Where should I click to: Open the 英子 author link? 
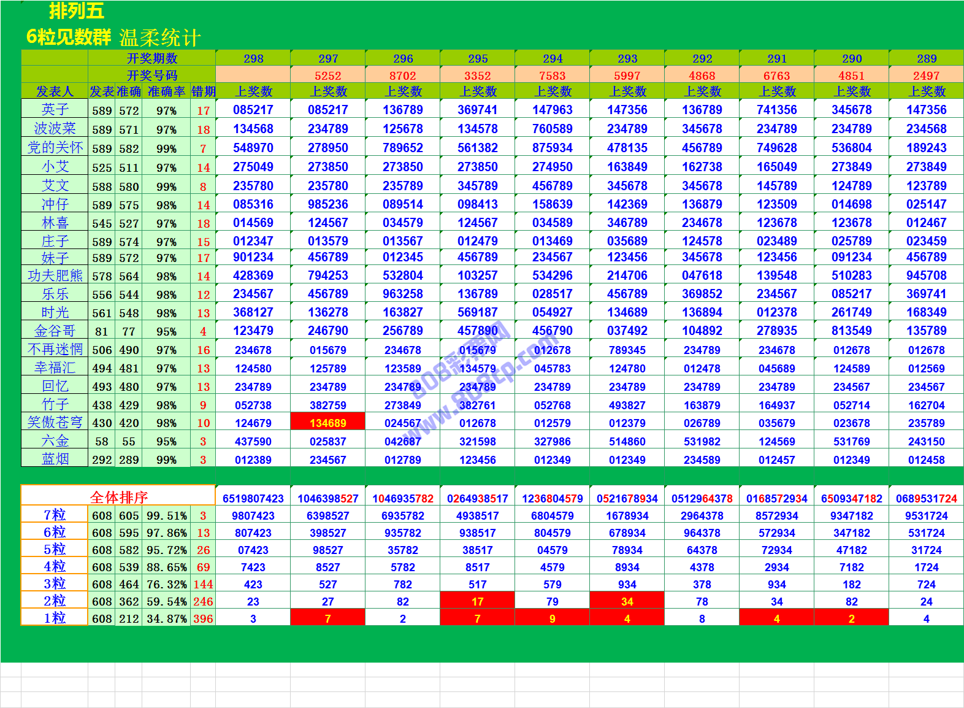pos(55,110)
